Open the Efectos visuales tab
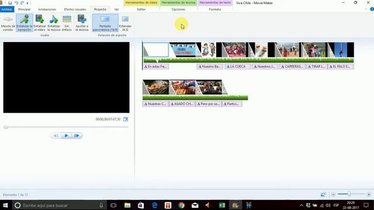Image resolution: width=374 pixels, height=210 pixels. (75, 9)
